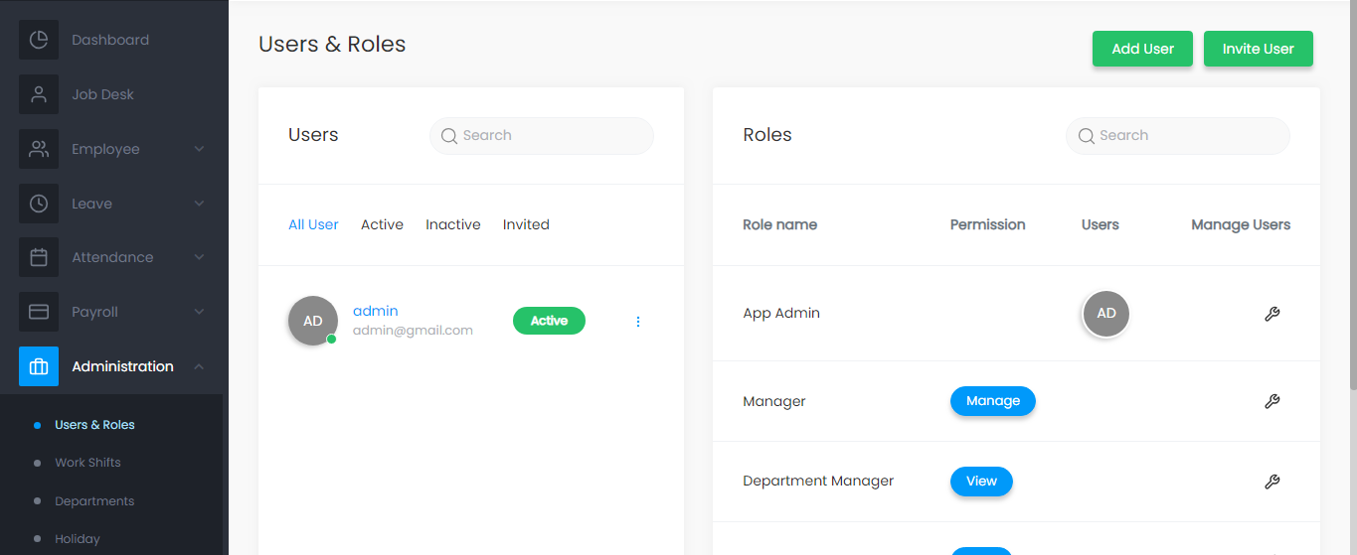The image size is (1357, 555).
Task: Click the Add User button
Action: point(1142,49)
